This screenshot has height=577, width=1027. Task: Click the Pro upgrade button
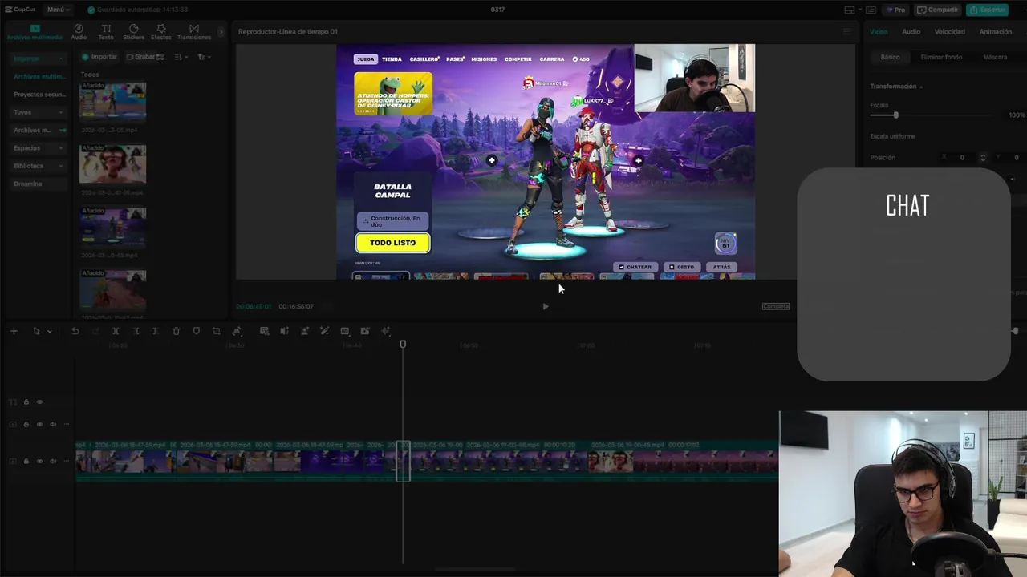[x=895, y=10]
